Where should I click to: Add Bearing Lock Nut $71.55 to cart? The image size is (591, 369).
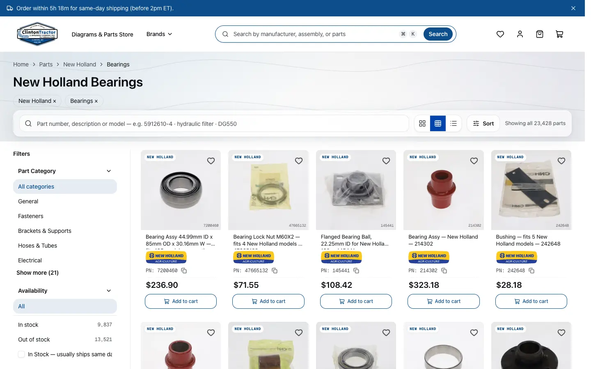(268, 301)
